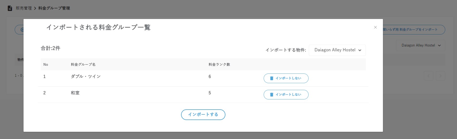
Task: Go to next page with right arrow
Action: 440,76
